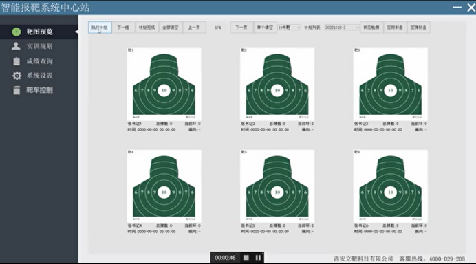Click the shooter name under 靶1
This screenshot has height=264, width=476.
point(135,124)
